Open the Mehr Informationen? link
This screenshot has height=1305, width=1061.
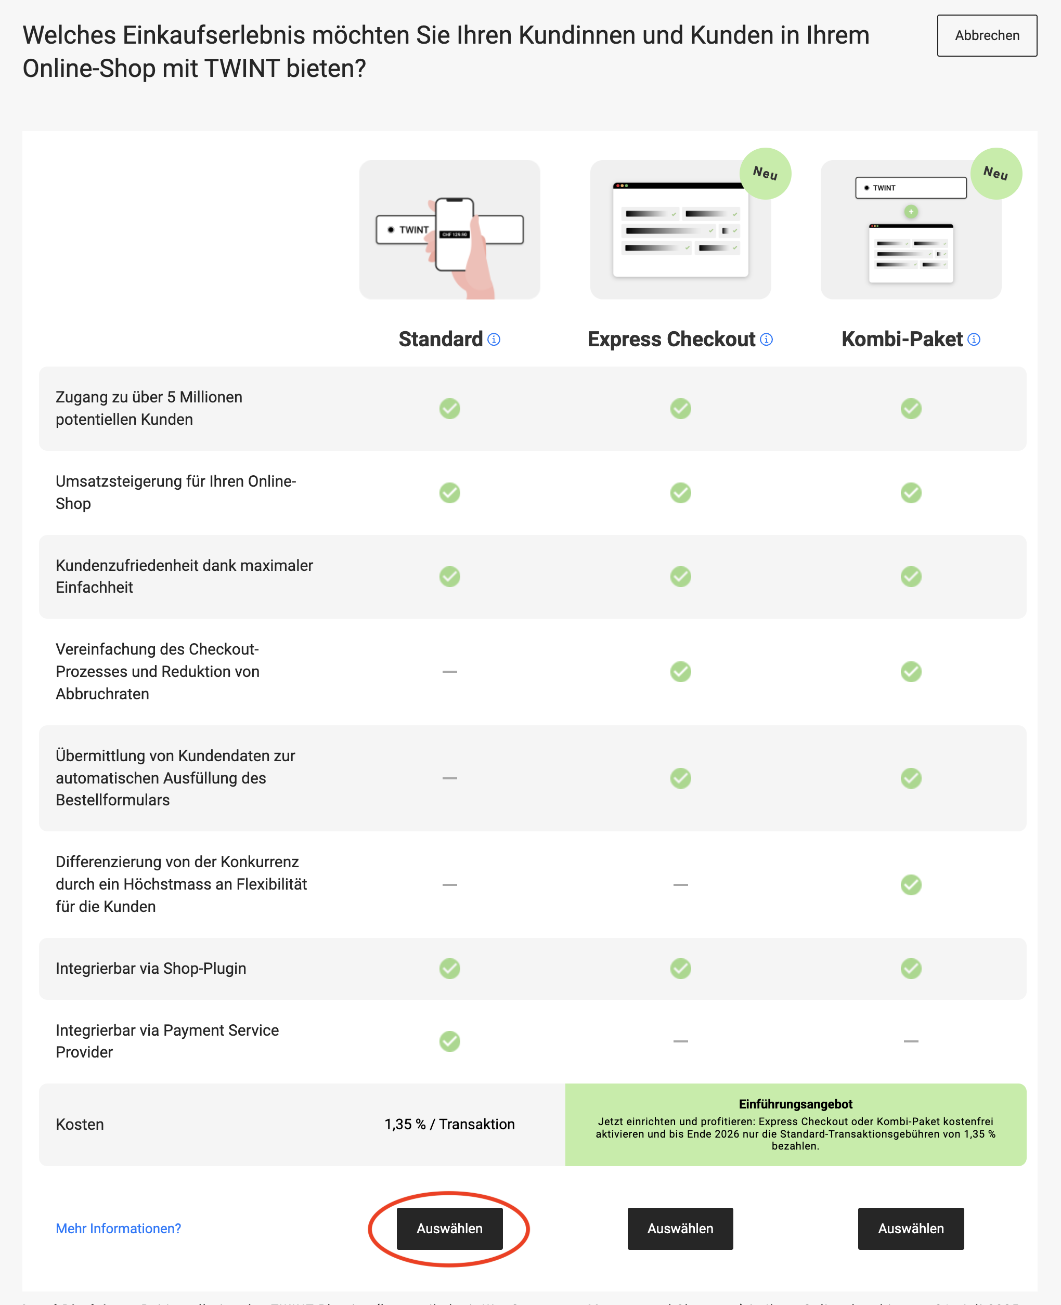pos(119,1229)
